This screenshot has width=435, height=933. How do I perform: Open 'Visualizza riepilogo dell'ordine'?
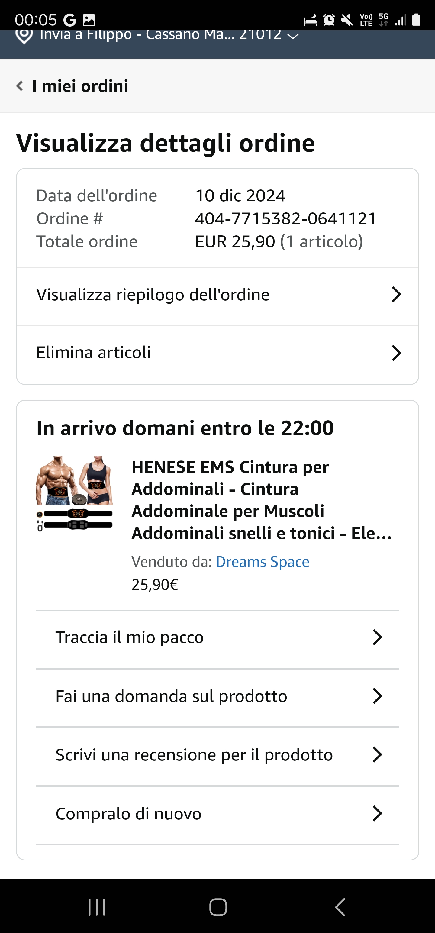tap(153, 295)
